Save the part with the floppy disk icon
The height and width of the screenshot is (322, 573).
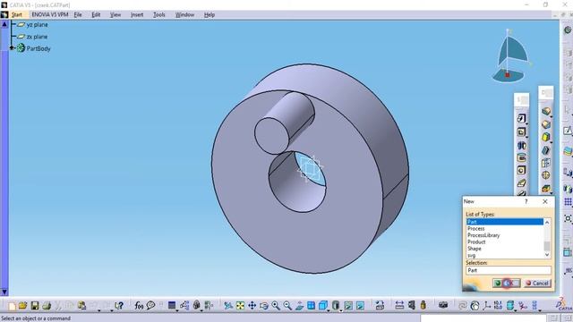(x=35, y=306)
